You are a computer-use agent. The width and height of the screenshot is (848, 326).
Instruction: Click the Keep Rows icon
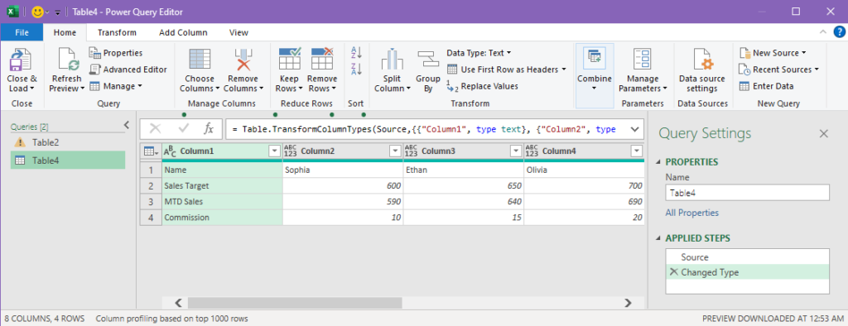289,59
